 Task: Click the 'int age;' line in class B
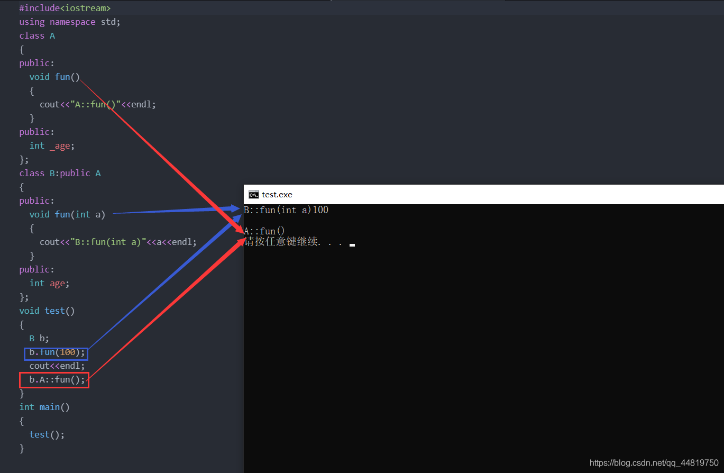point(49,283)
